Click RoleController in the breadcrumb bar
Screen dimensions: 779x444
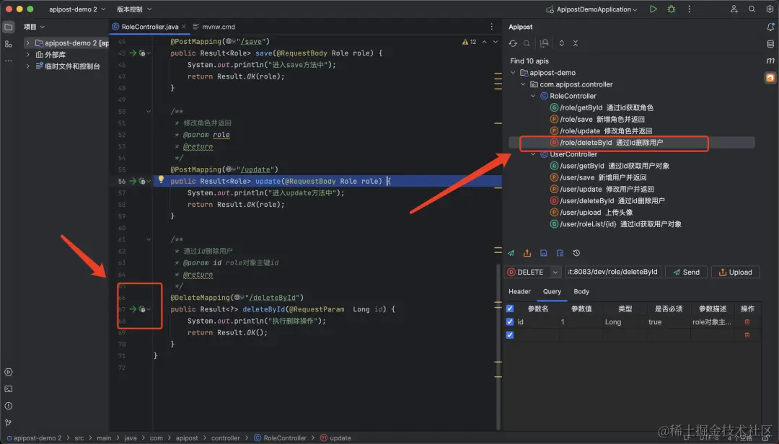click(x=280, y=438)
